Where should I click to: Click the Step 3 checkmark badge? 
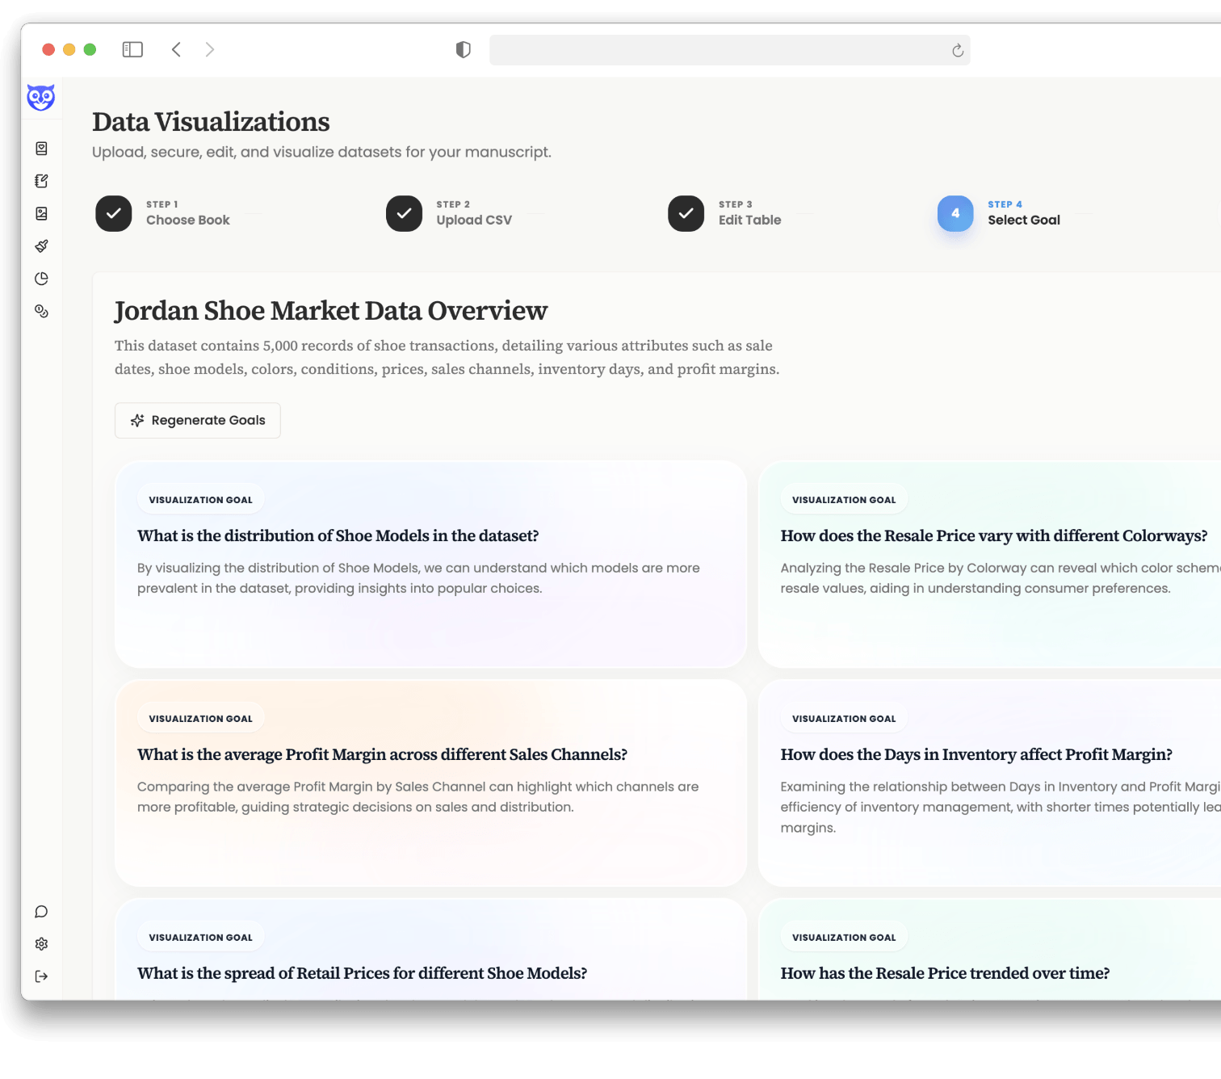pyautogui.click(x=686, y=213)
